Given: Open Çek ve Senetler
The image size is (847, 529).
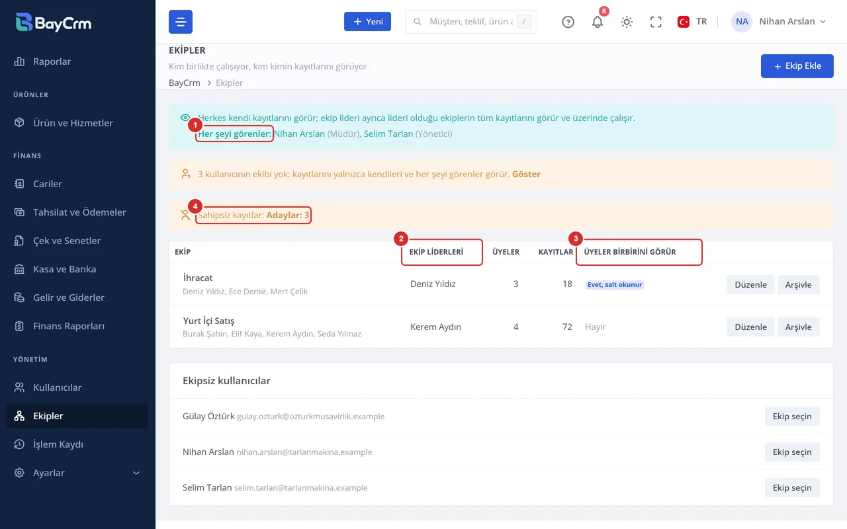Looking at the screenshot, I should [77, 241].
